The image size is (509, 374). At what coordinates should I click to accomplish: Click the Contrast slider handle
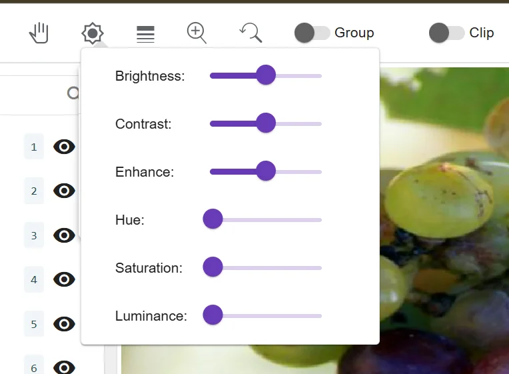[x=266, y=123]
